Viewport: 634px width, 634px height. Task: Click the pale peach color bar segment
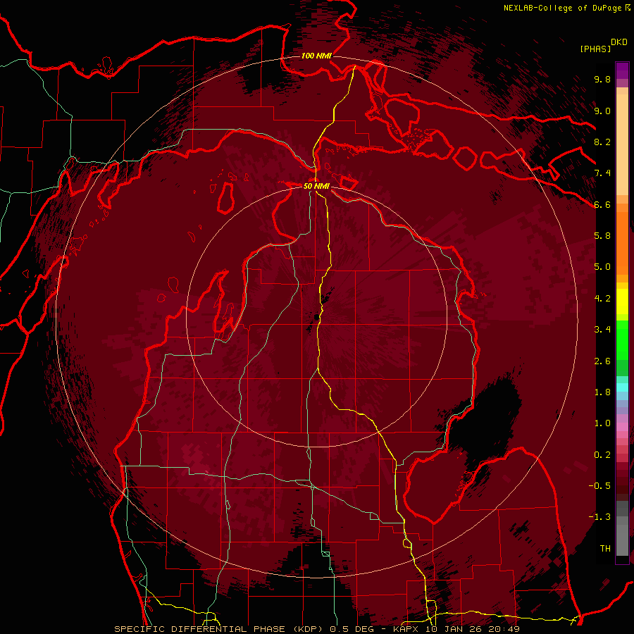(622, 145)
